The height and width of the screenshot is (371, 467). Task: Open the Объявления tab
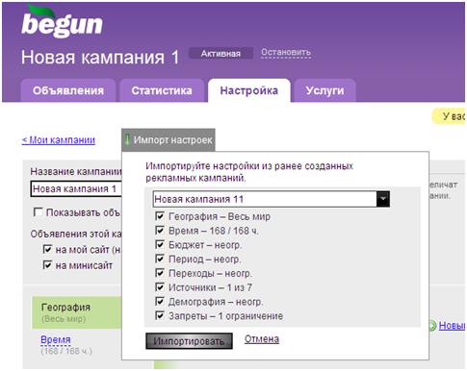click(68, 90)
